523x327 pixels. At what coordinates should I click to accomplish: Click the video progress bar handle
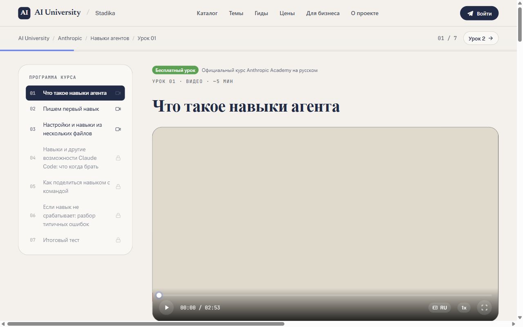[x=159, y=295]
